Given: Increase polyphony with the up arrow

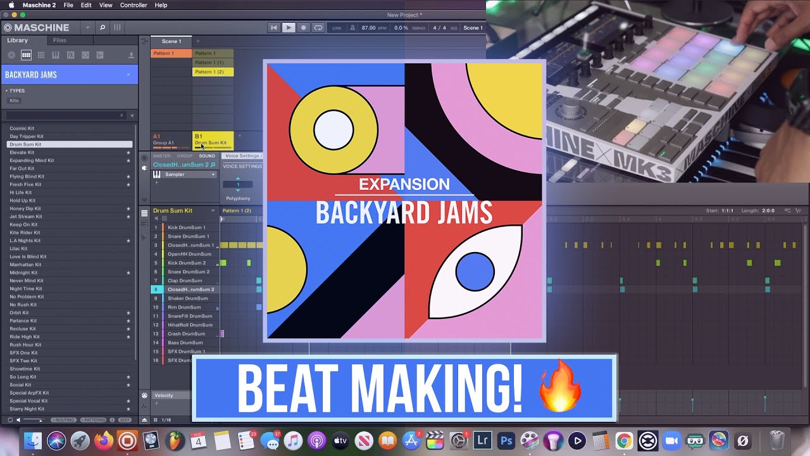Looking at the screenshot, I should (x=238, y=179).
